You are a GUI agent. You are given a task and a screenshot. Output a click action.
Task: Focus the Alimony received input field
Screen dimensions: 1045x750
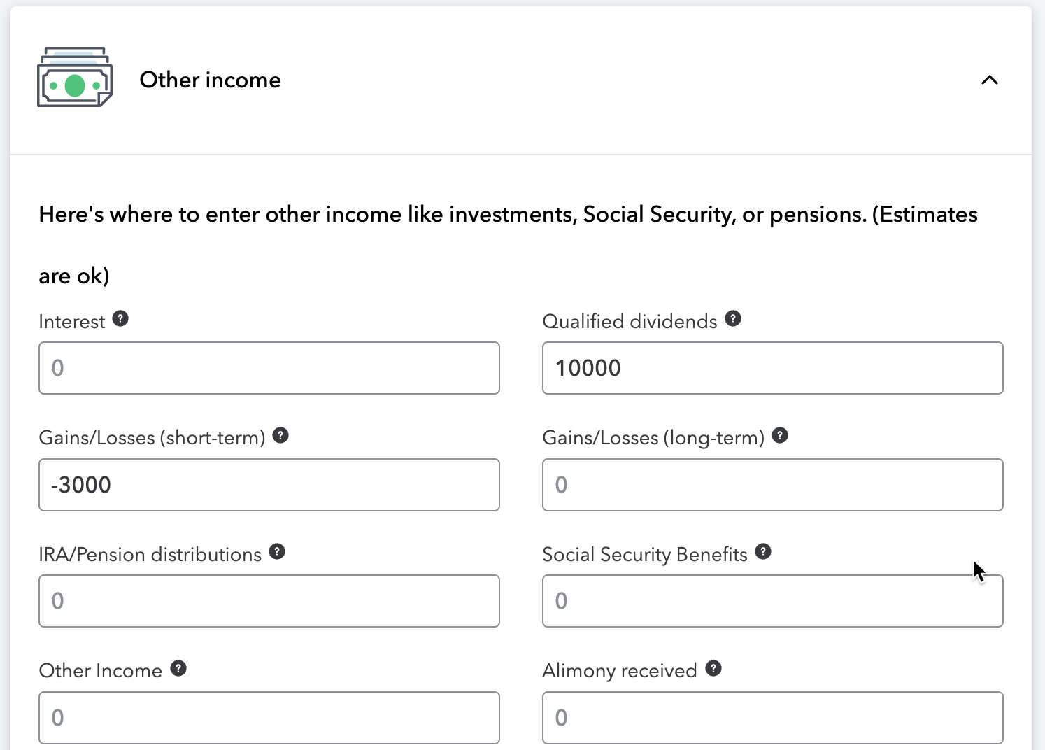(x=773, y=718)
